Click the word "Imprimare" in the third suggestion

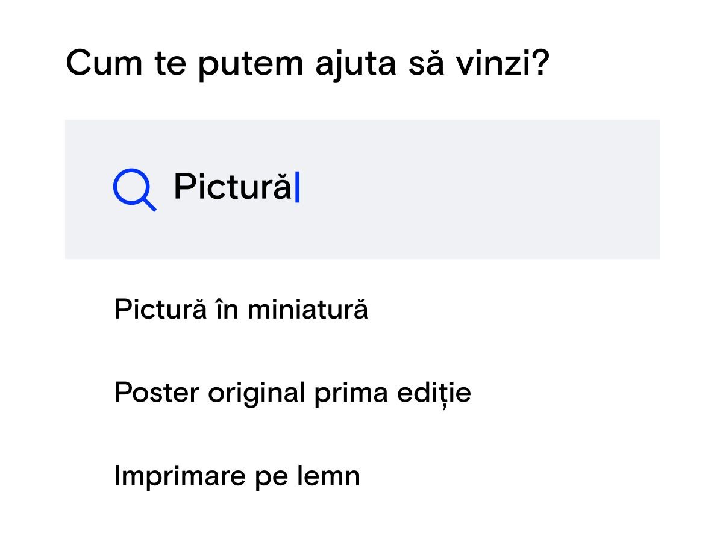click(x=169, y=476)
